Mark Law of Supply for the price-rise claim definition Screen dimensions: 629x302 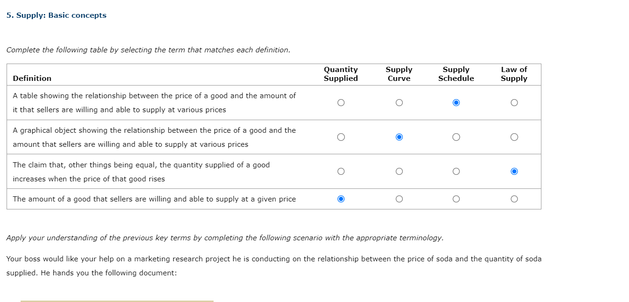point(514,171)
